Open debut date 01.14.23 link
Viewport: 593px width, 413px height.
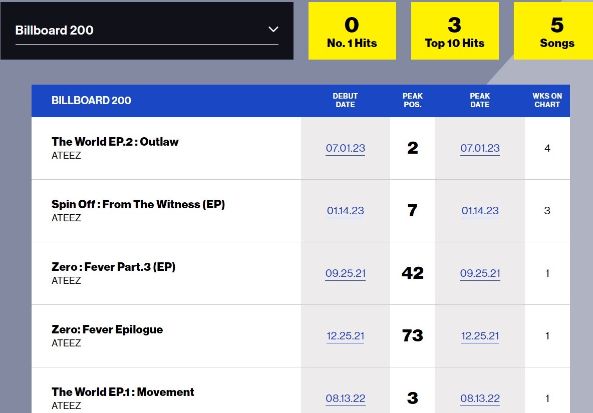345,211
